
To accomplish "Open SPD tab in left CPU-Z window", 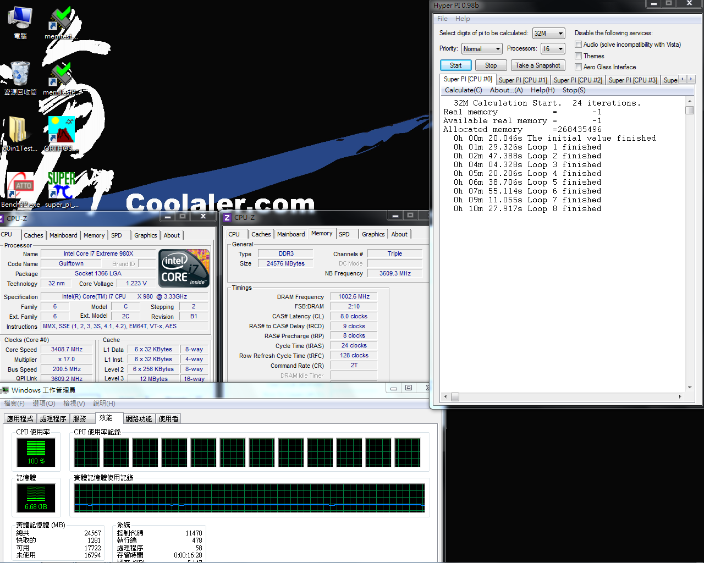I will point(117,235).
